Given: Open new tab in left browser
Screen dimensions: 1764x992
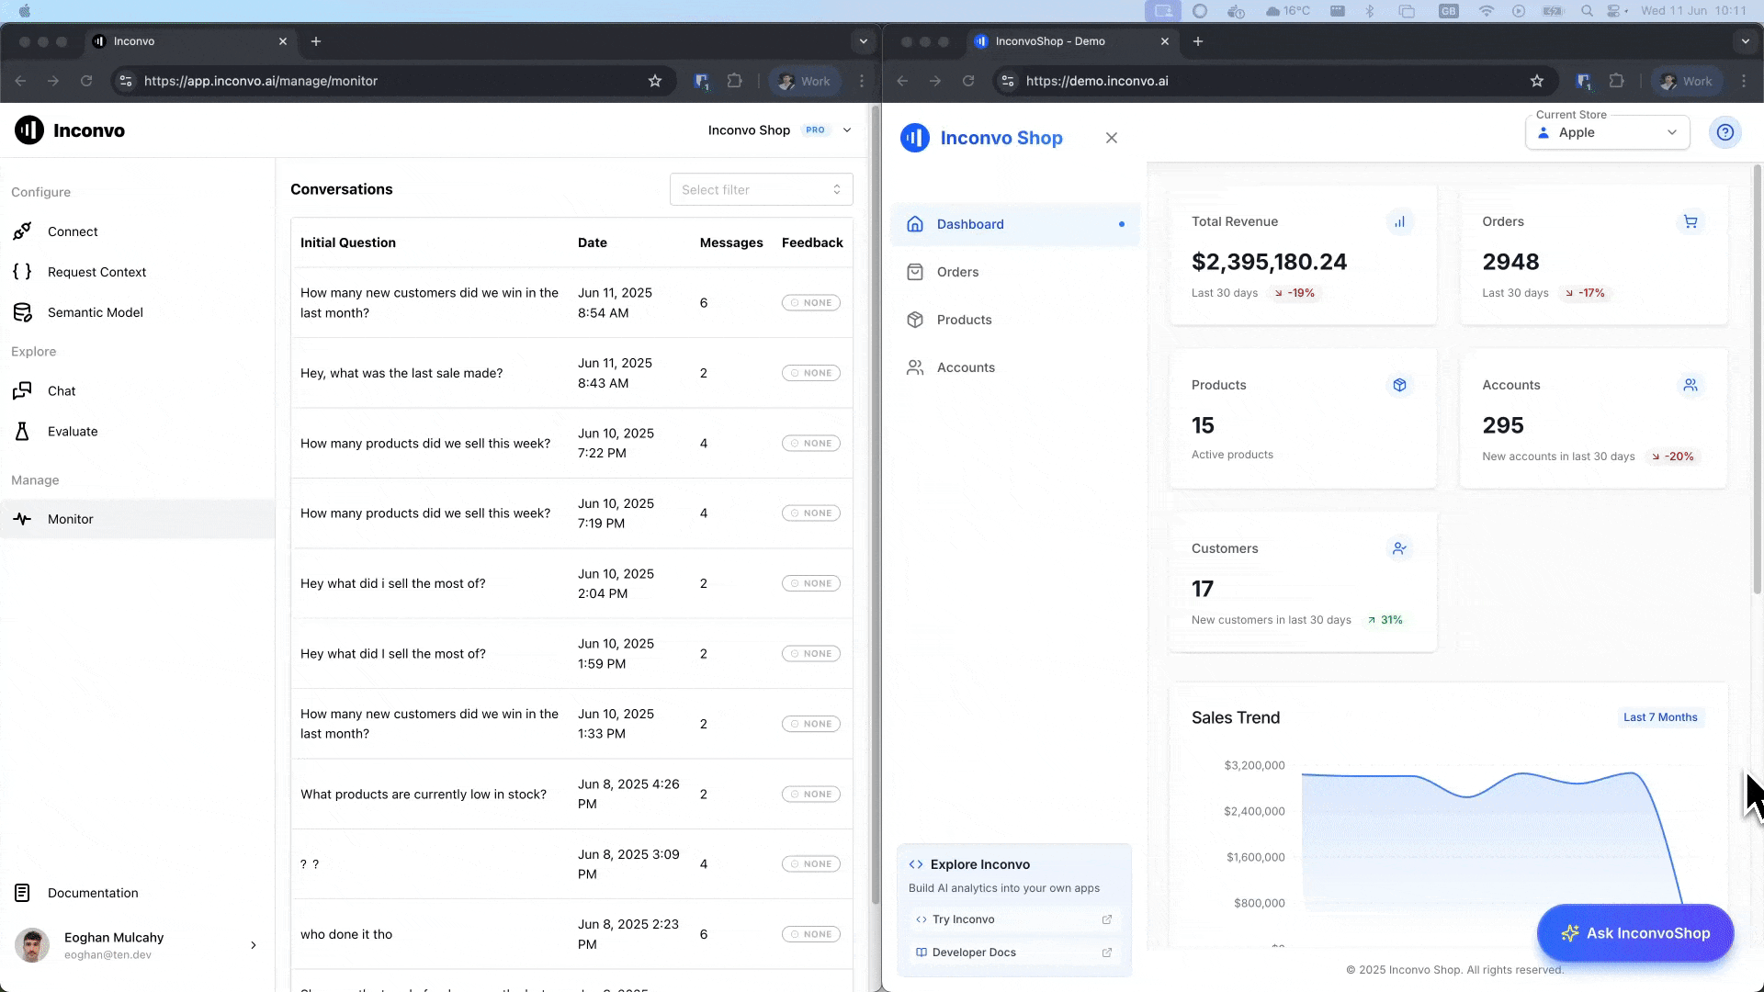Looking at the screenshot, I should (316, 41).
